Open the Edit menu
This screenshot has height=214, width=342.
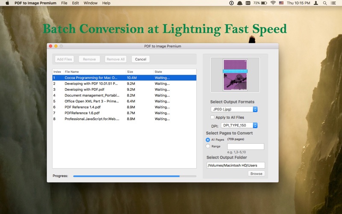point(76,3)
